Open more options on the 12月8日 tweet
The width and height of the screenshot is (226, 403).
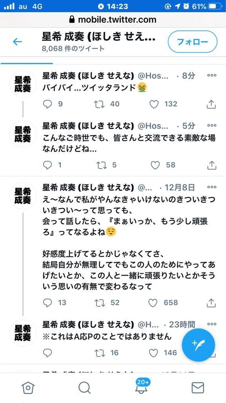pyautogui.click(x=211, y=187)
